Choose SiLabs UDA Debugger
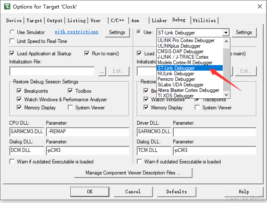This screenshot has width=267, height=203. point(189,85)
